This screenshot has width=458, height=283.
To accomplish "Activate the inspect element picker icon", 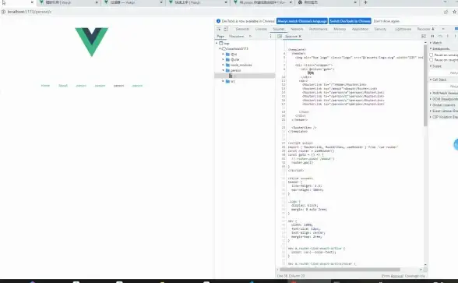I will click(218, 29).
